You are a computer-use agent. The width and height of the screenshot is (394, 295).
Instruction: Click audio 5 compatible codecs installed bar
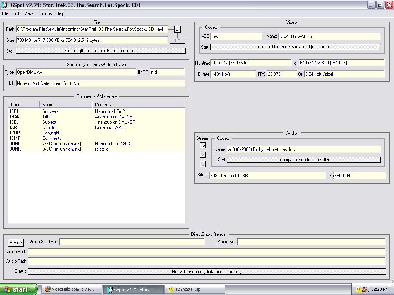click(x=304, y=160)
